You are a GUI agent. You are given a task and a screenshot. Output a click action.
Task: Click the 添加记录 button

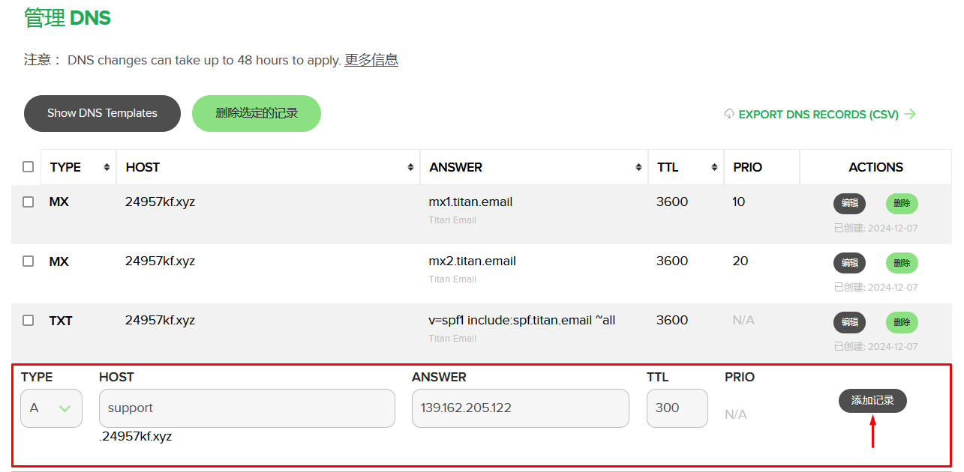click(x=872, y=401)
